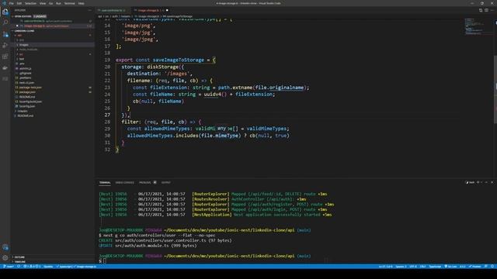497x279 pixels.
Task: Open tsconfig.build.json in explorer
Action: click(30, 102)
